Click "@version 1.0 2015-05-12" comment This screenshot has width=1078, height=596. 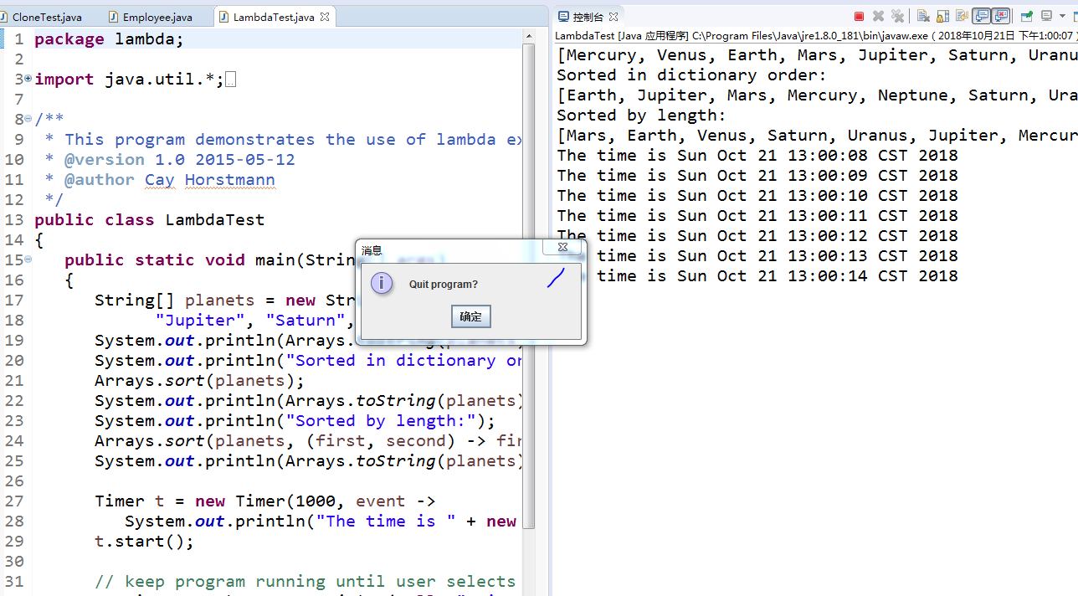(179, 159)
